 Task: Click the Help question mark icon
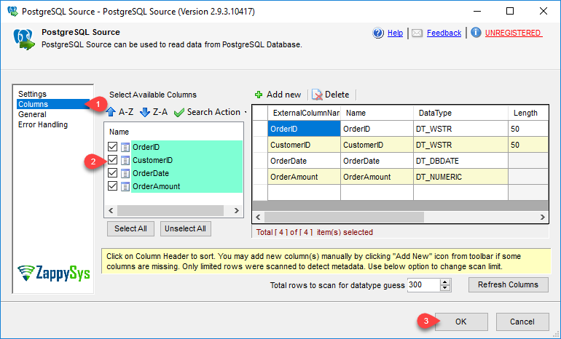pyautogui.click(x=378, y=33)
